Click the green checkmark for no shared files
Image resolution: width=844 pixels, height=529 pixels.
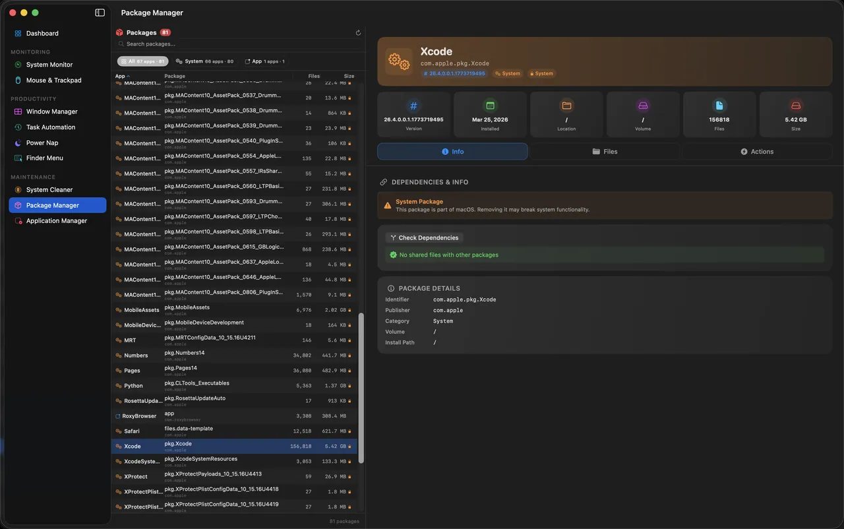393,255
